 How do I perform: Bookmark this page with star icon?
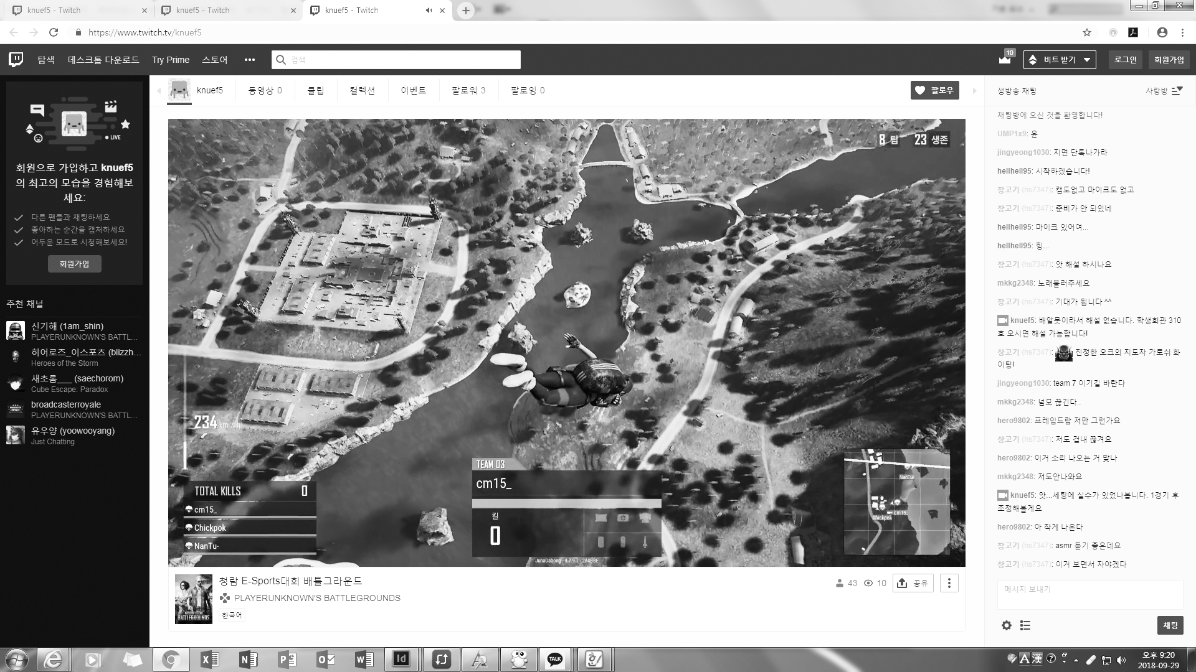[x=1087, y=32]
